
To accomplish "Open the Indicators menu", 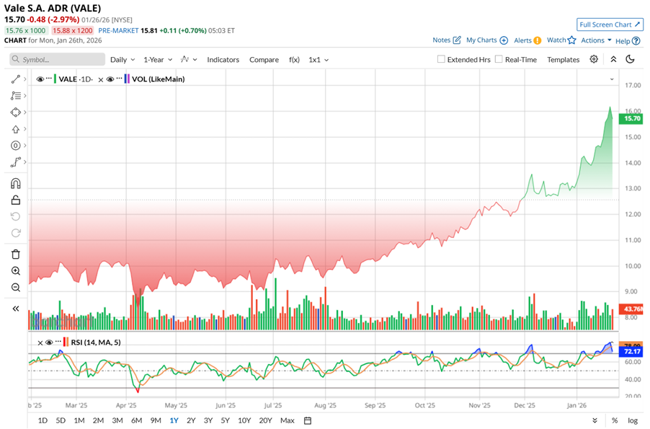I will tap(223, 59).
